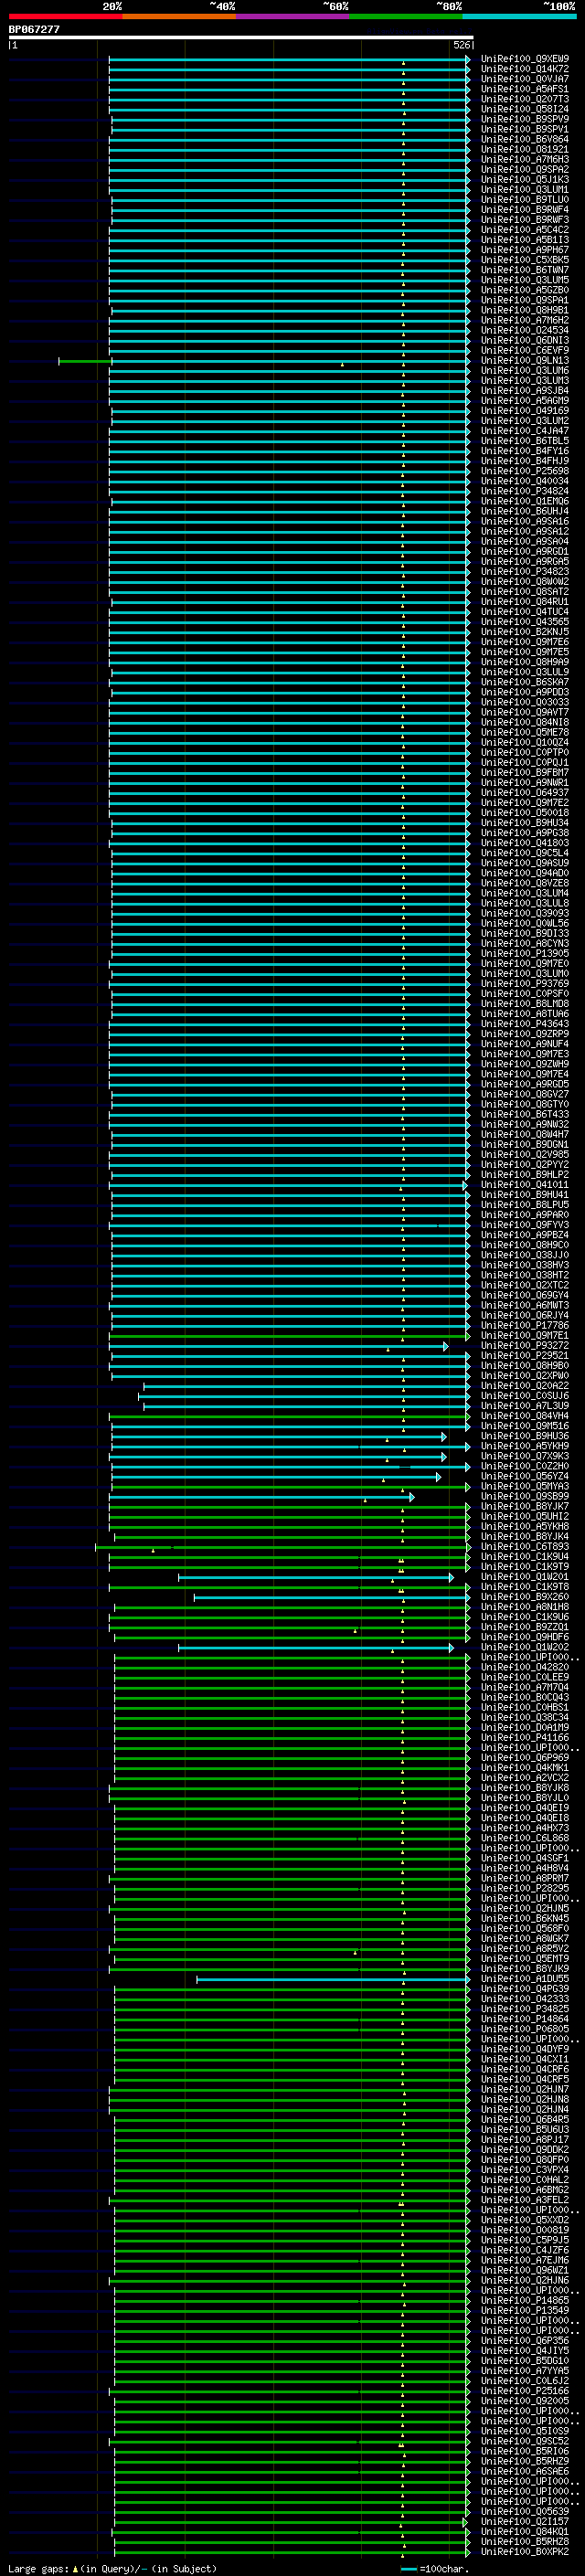Image resolution: width=585 pixels, height=2576 pixels.
Task: Select the UniRef100_B9SPV9 label
Action: tap(525, 119)
